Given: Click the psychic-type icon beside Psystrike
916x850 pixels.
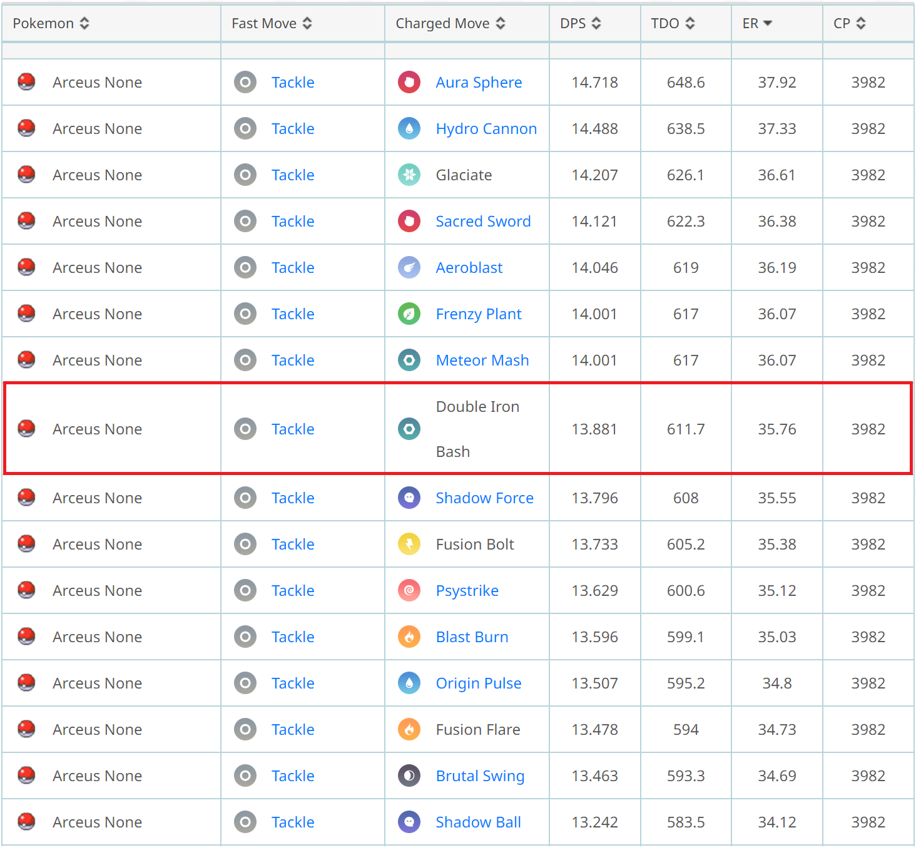Looking at the screenshot, I should tap(409, 590).
